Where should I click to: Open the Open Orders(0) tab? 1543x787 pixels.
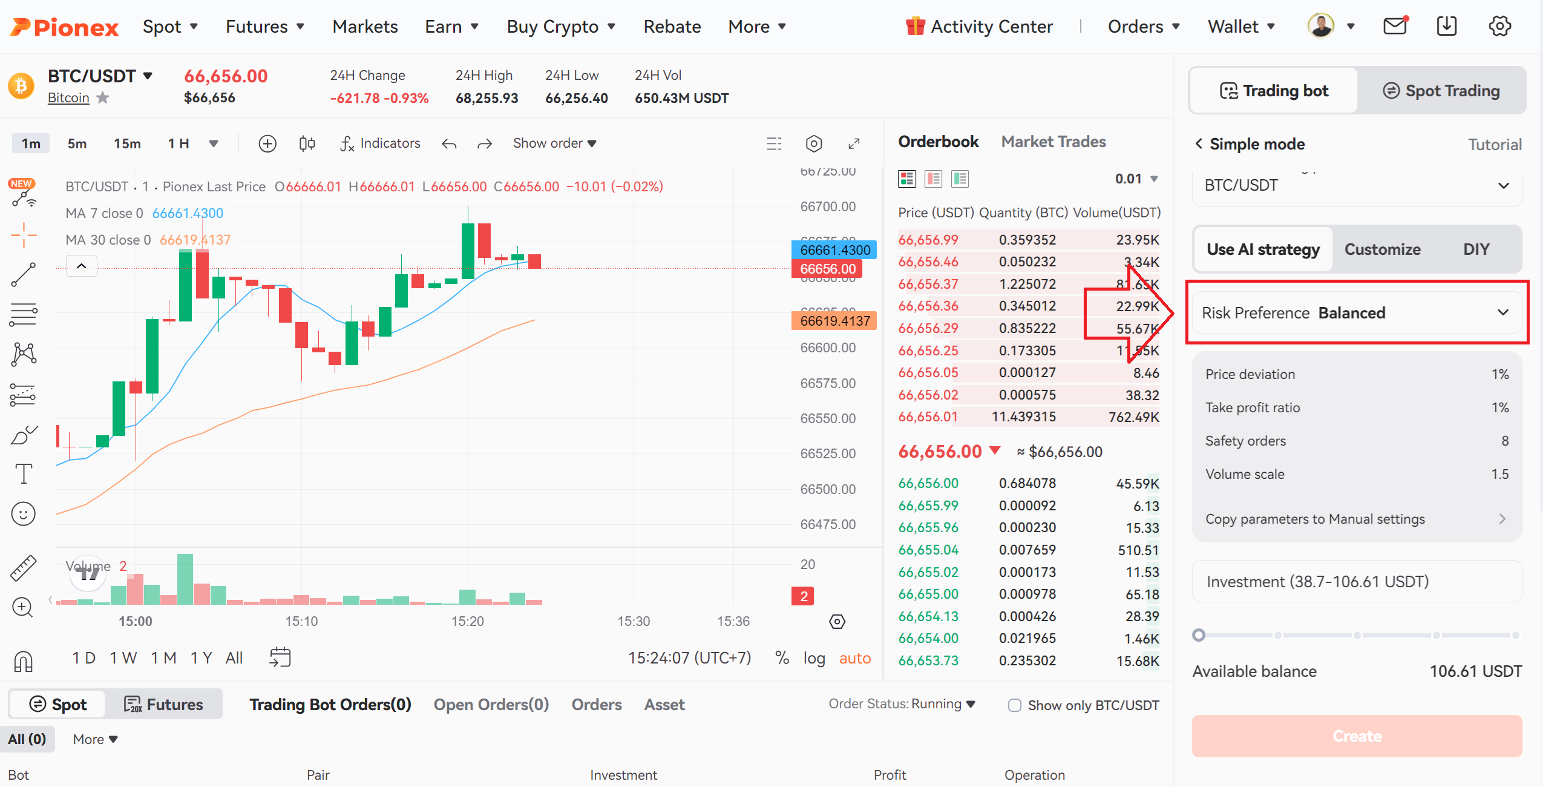pyautogui.click(x=491, y=705)
